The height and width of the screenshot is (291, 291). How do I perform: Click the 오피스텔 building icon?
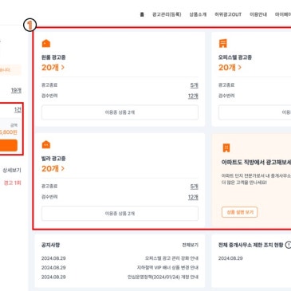pyautogui.click(x=223, y=43)
